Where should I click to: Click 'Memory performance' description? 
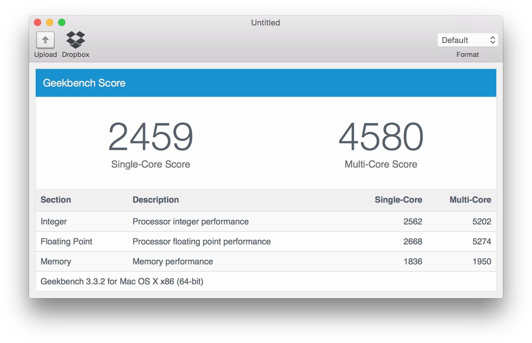173,261
